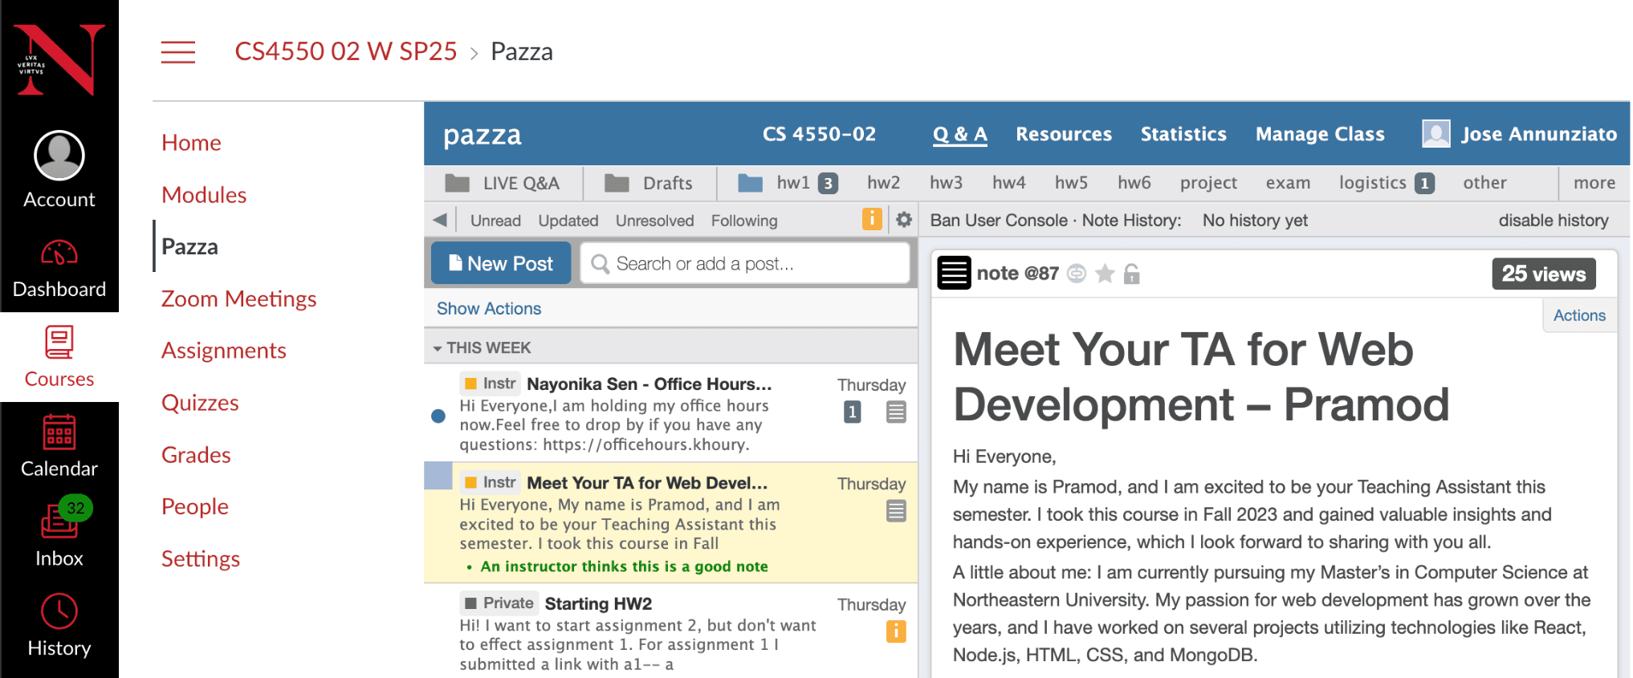Select the project folder filter
This screenshot has height=678, width=1633.
[x=1208, y=183]
